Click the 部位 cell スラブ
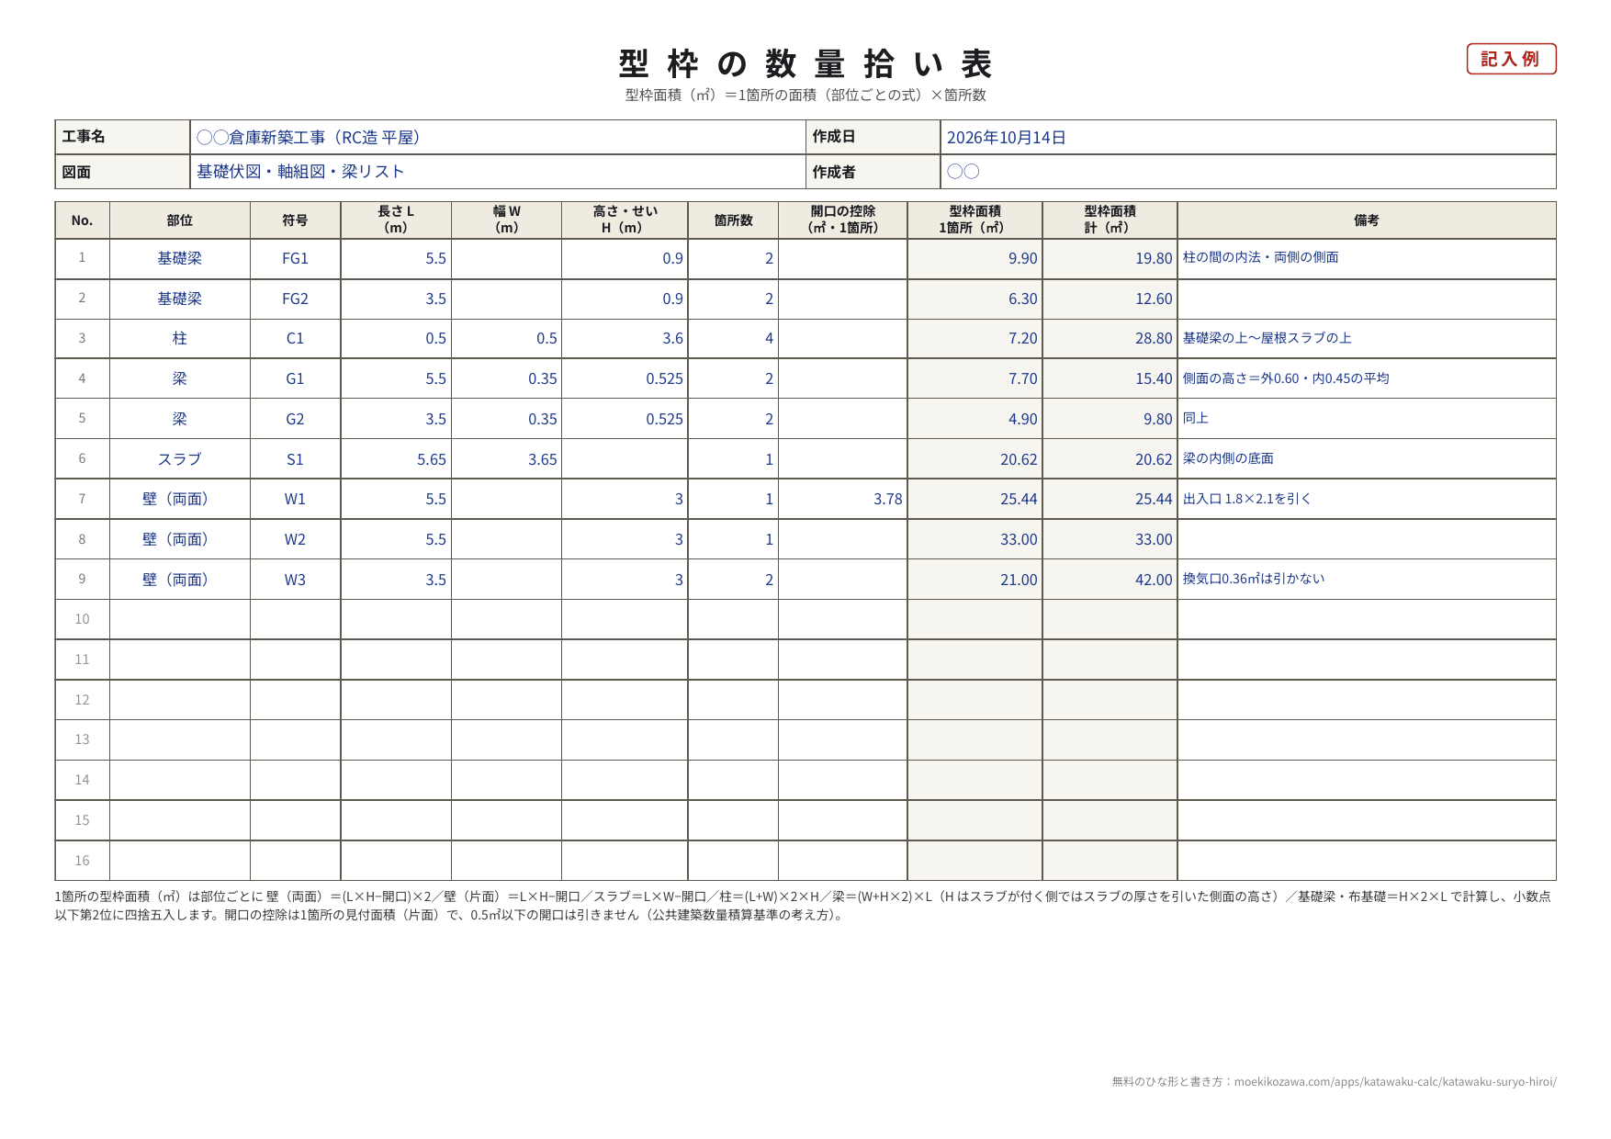This screenshot has height=1139, width=1611. [180, 459]
